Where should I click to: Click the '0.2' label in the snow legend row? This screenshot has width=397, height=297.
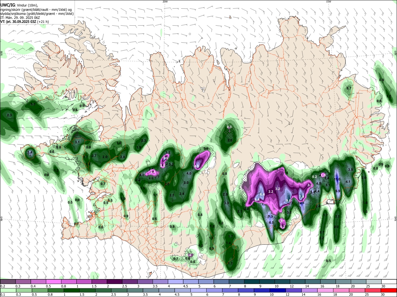tap(2, 286)
